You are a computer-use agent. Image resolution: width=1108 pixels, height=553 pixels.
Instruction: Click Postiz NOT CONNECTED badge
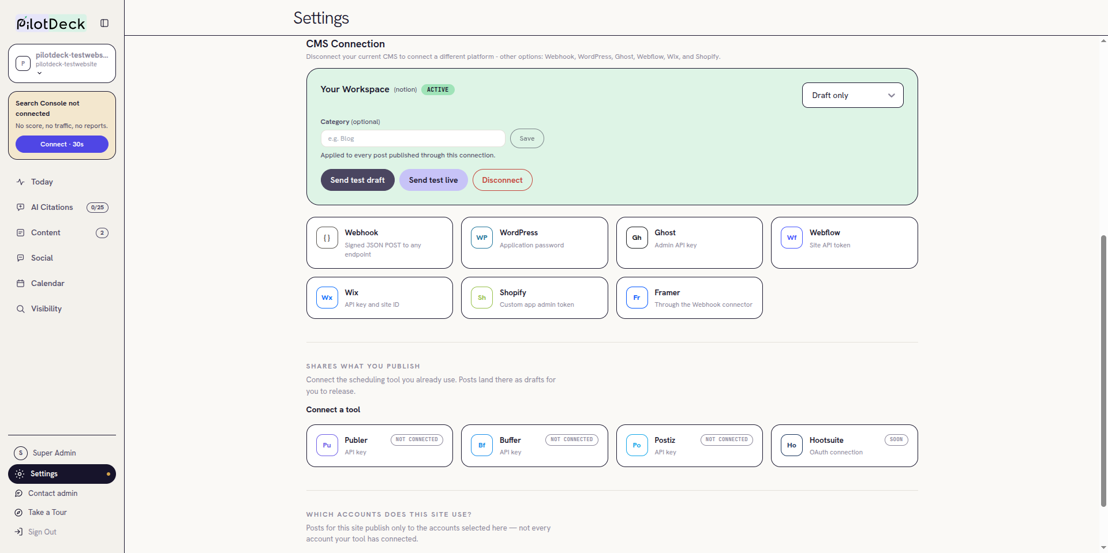(x=727, y=439)
